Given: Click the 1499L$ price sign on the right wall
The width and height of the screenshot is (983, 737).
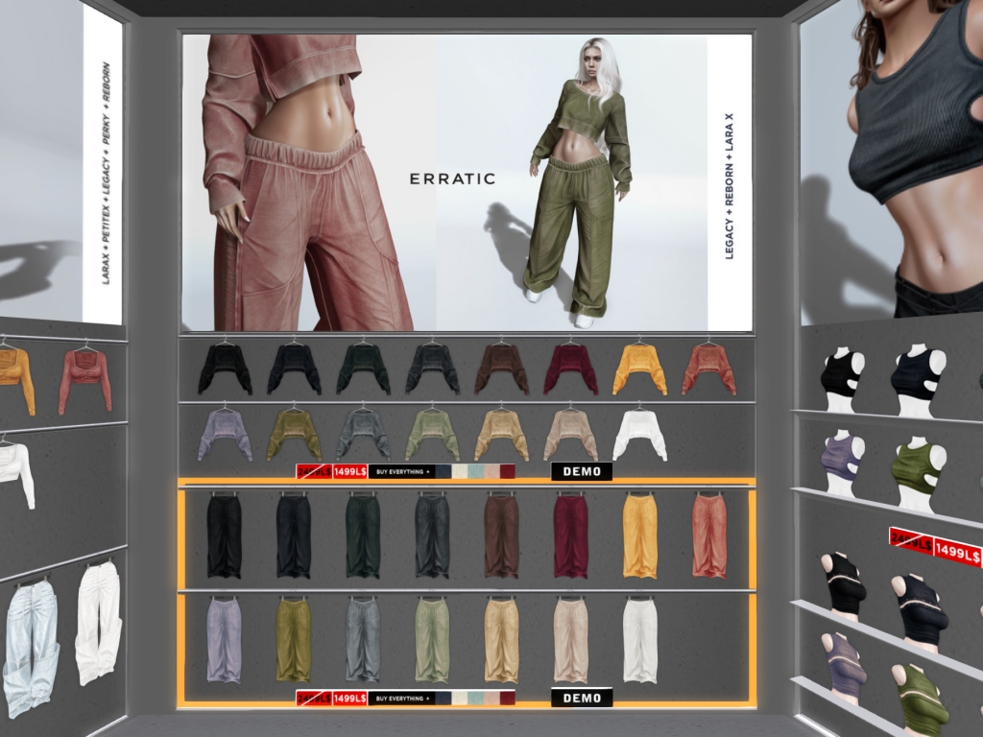Looking at the screenshot, I should click(957, 552).
